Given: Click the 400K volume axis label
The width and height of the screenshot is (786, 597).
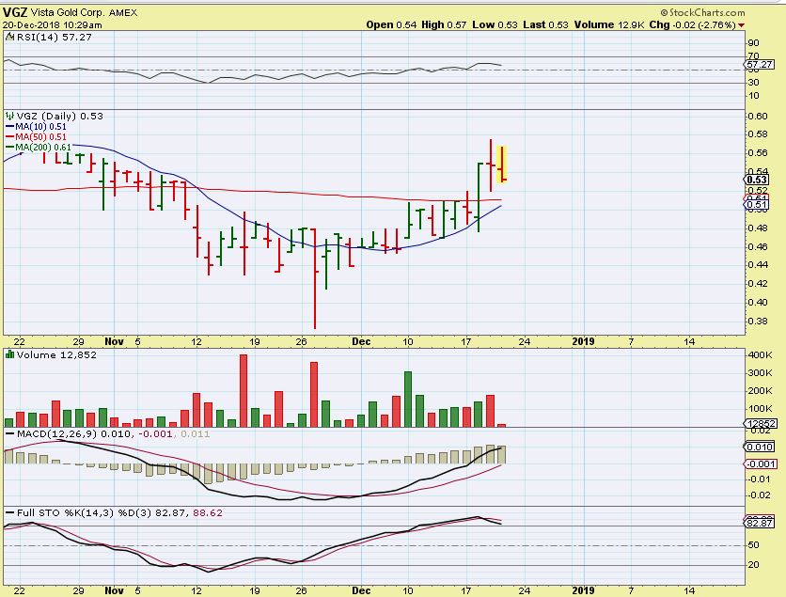Looking at the screenshot, I should click(761, 354).
